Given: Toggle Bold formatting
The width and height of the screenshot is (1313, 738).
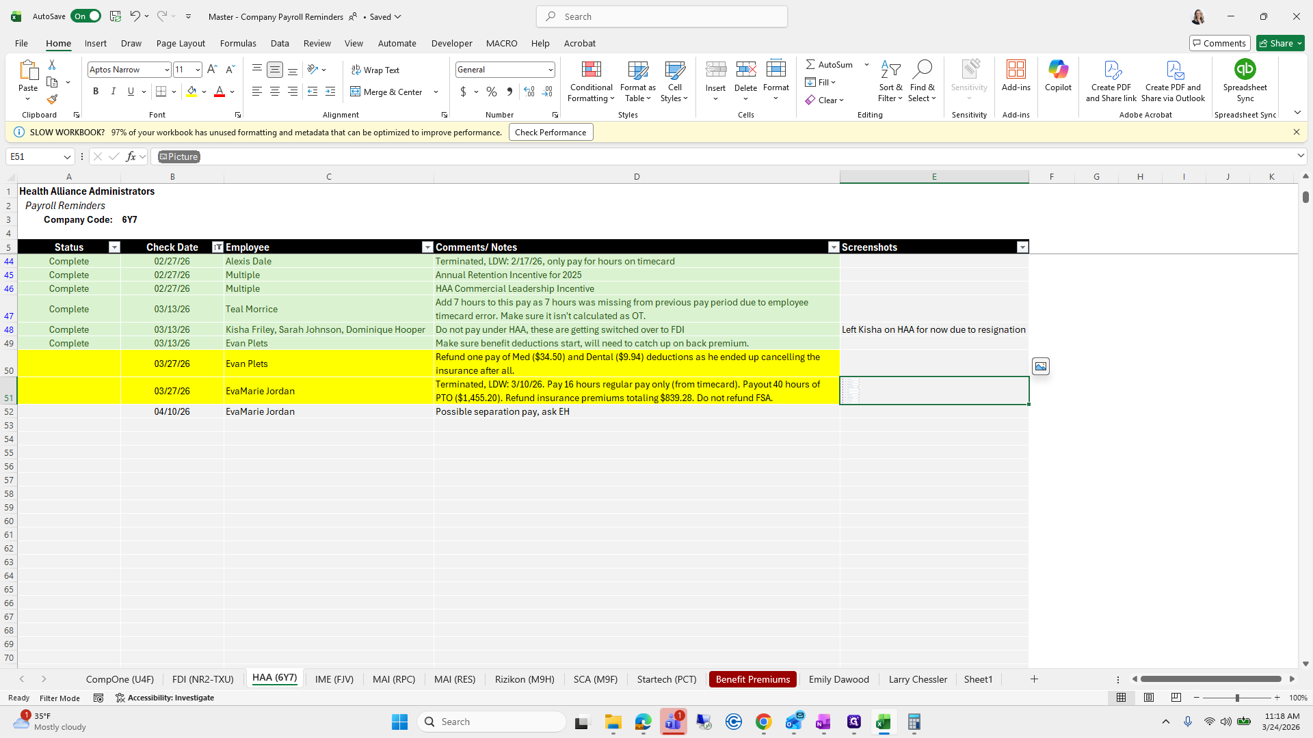Looking at the screenshot, I should [x=96, y=92].
